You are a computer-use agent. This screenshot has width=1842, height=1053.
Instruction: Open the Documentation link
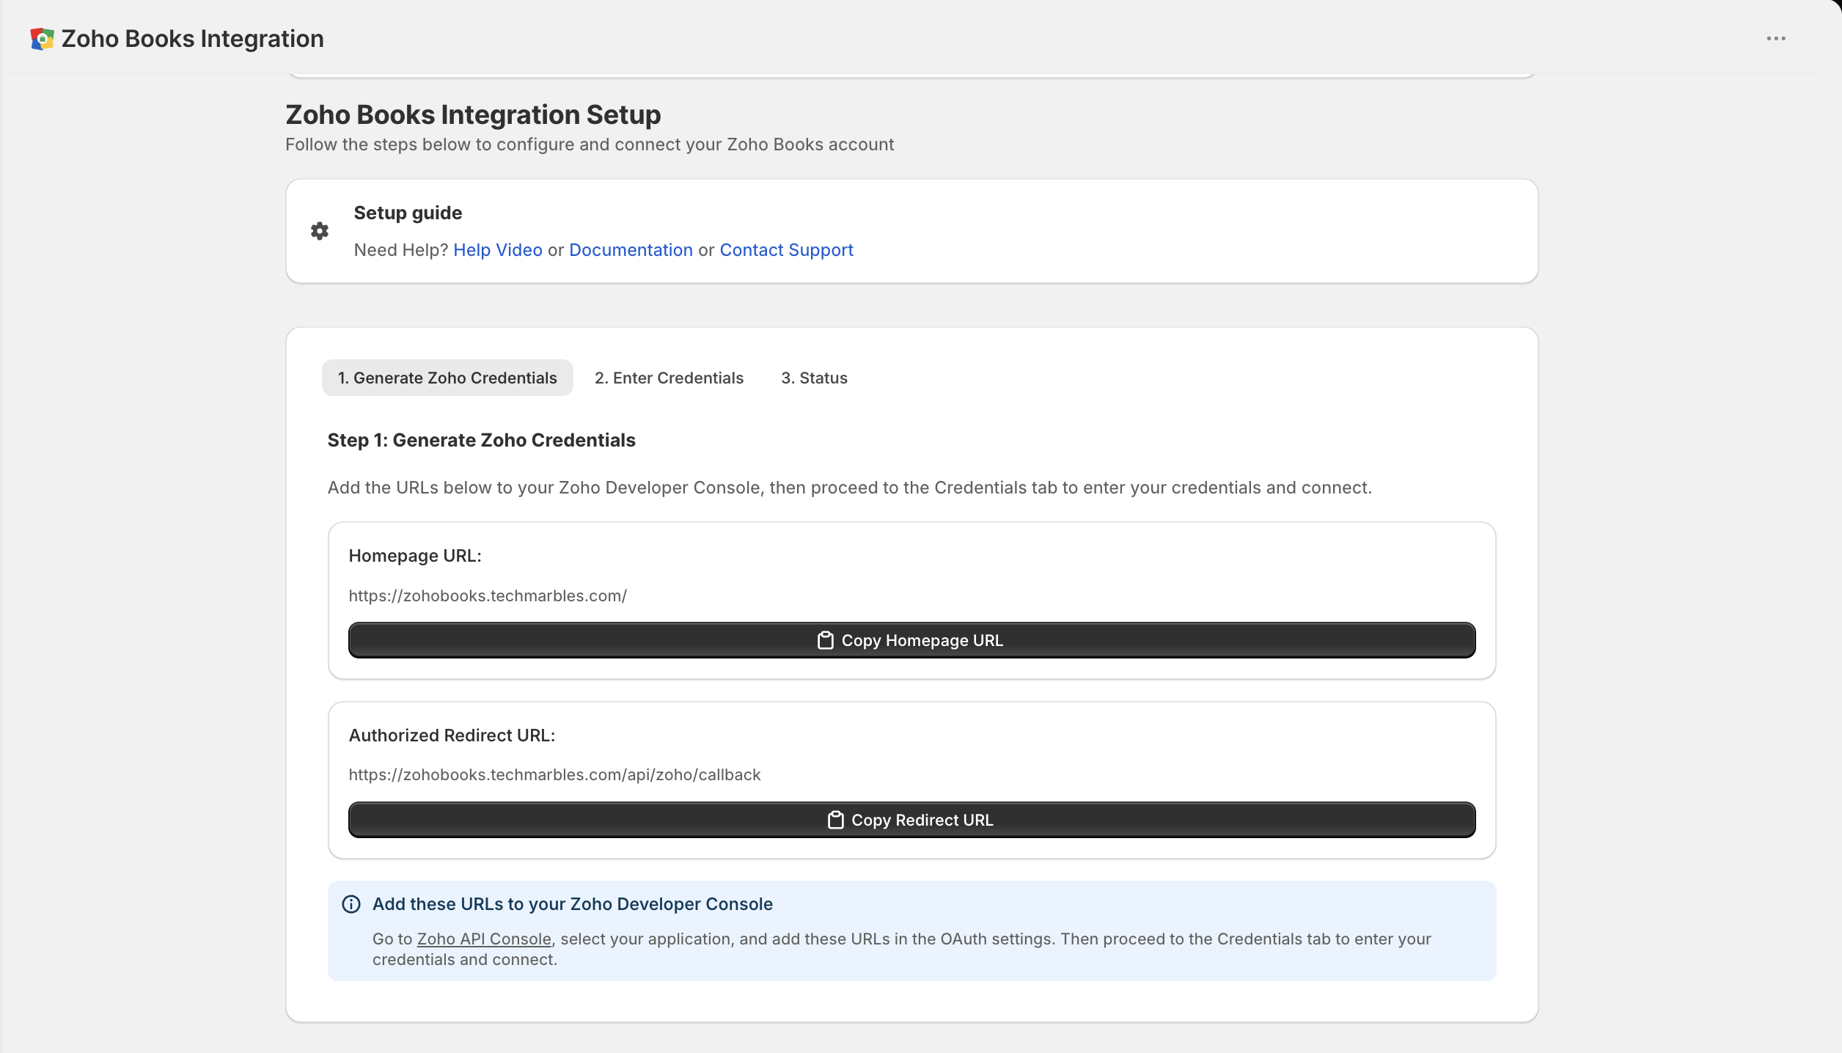click(x=631, y=250)
